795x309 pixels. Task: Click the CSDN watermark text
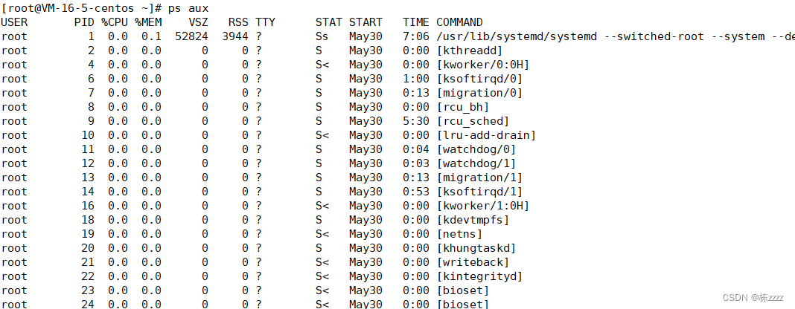point(753,298)
